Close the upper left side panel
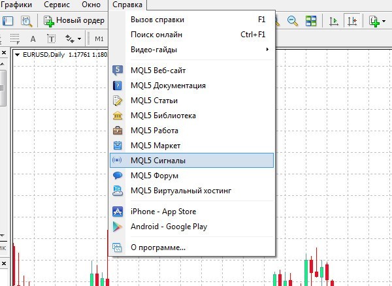The width and height of the screenshot is (392, 286). tap(4, 53)
